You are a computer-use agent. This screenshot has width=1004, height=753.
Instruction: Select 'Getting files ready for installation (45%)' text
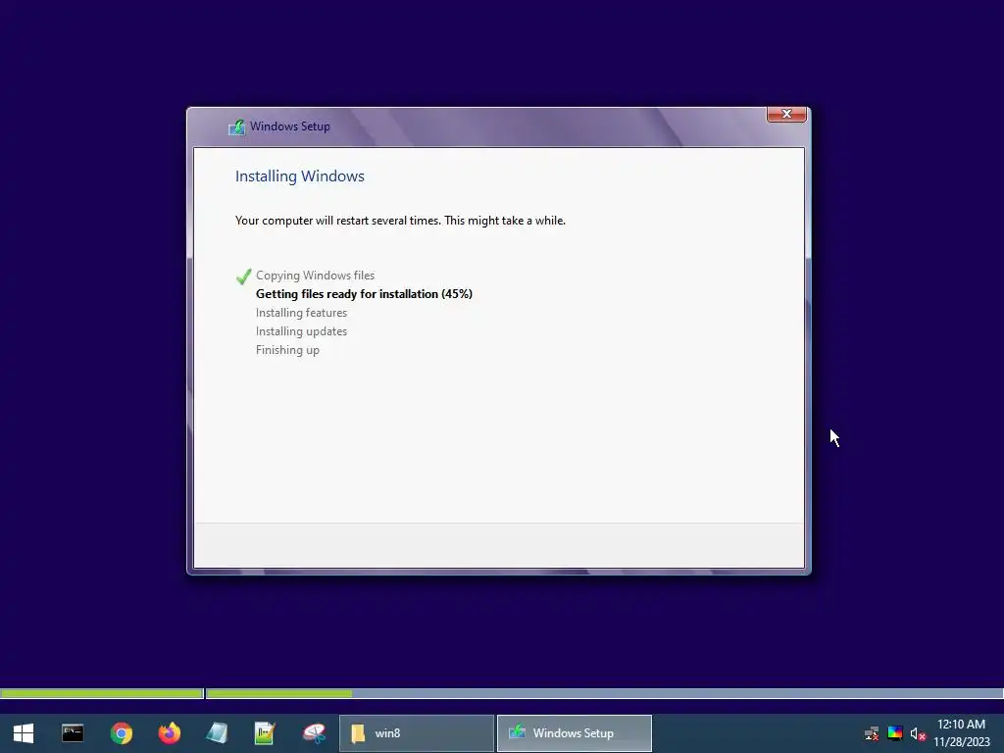364,294
